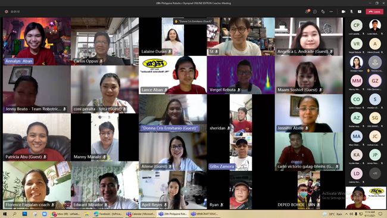Screen dimensions: 387x218
Task: Switch to MINECRAFT EDUC Teams taskbar window
Action: [x=205, y=214]
